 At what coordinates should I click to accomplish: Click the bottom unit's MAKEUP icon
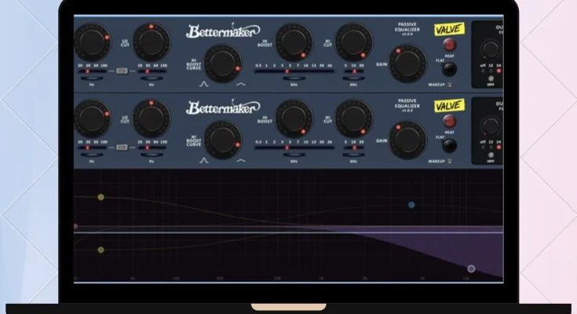(x=451, y=160)
